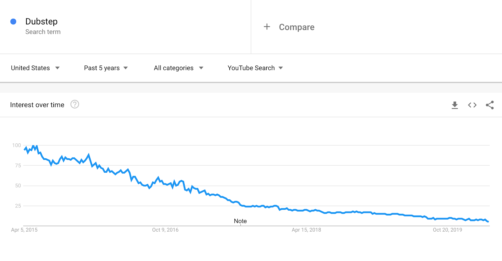Open the All categories dropdown
502x261 pixels.
coord(179,68)
